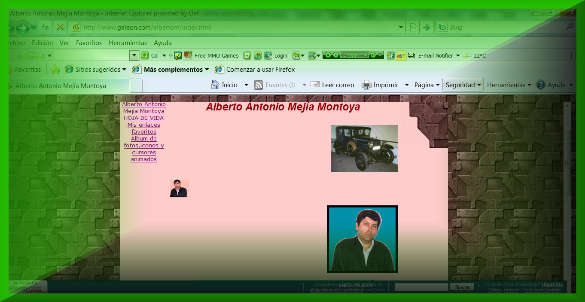
Task: Open the Herramientas command bar menu
Action: tap(509, 85)
